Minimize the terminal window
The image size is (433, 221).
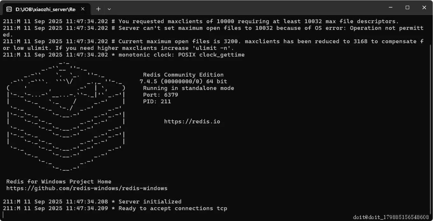coord(391,8)
